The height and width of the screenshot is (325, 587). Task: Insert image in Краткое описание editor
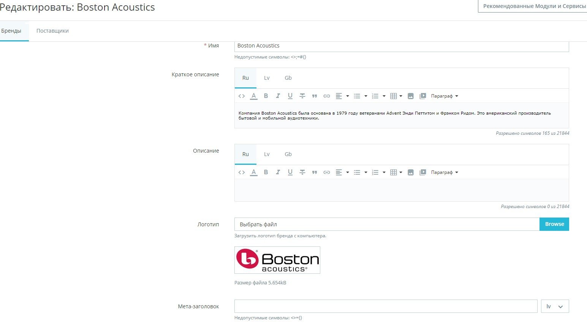point(410,96)
